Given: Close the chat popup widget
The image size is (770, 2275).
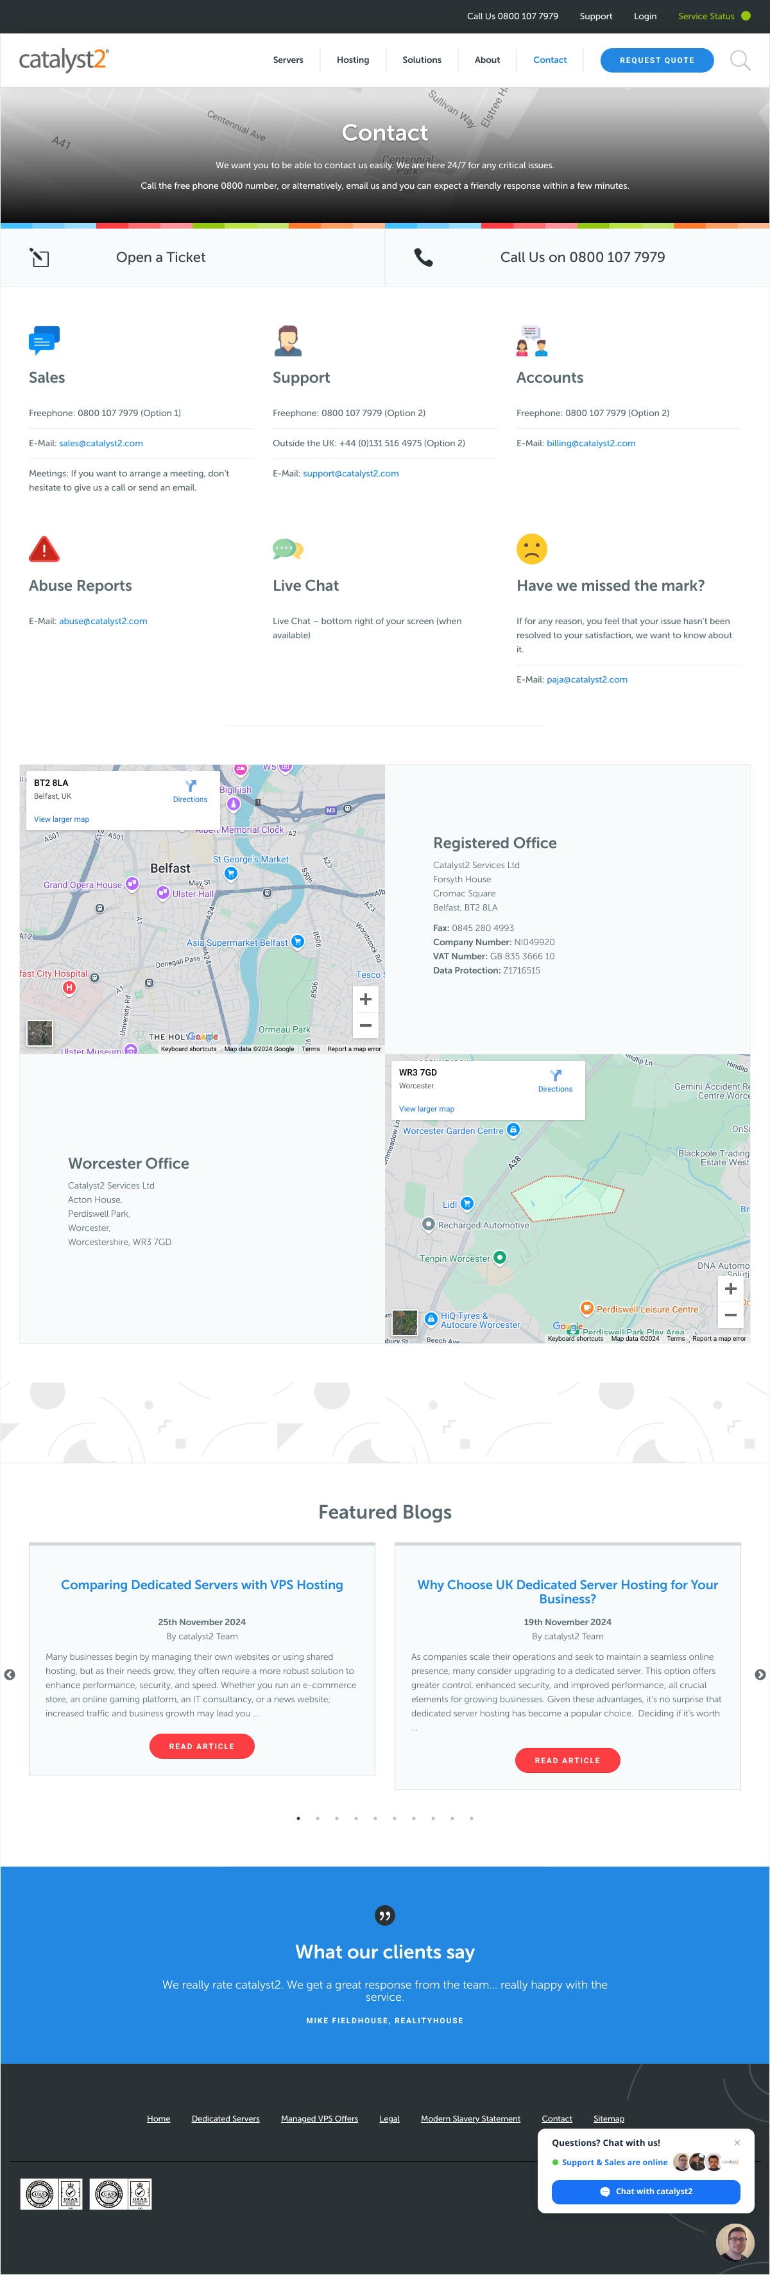Looking at the screenshot, I should 737,2143.
